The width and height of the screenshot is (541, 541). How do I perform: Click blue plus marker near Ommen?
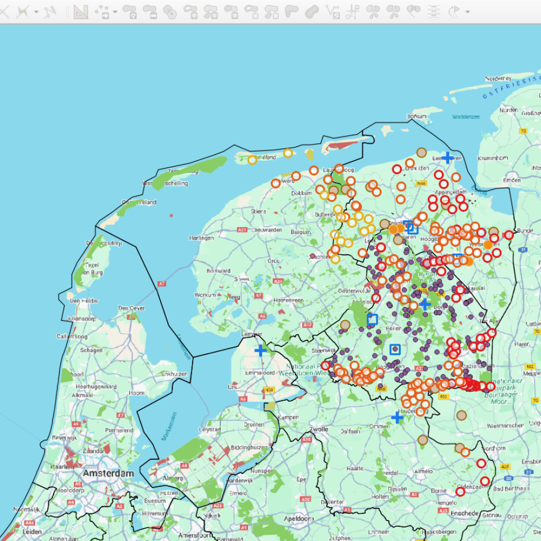397,418
